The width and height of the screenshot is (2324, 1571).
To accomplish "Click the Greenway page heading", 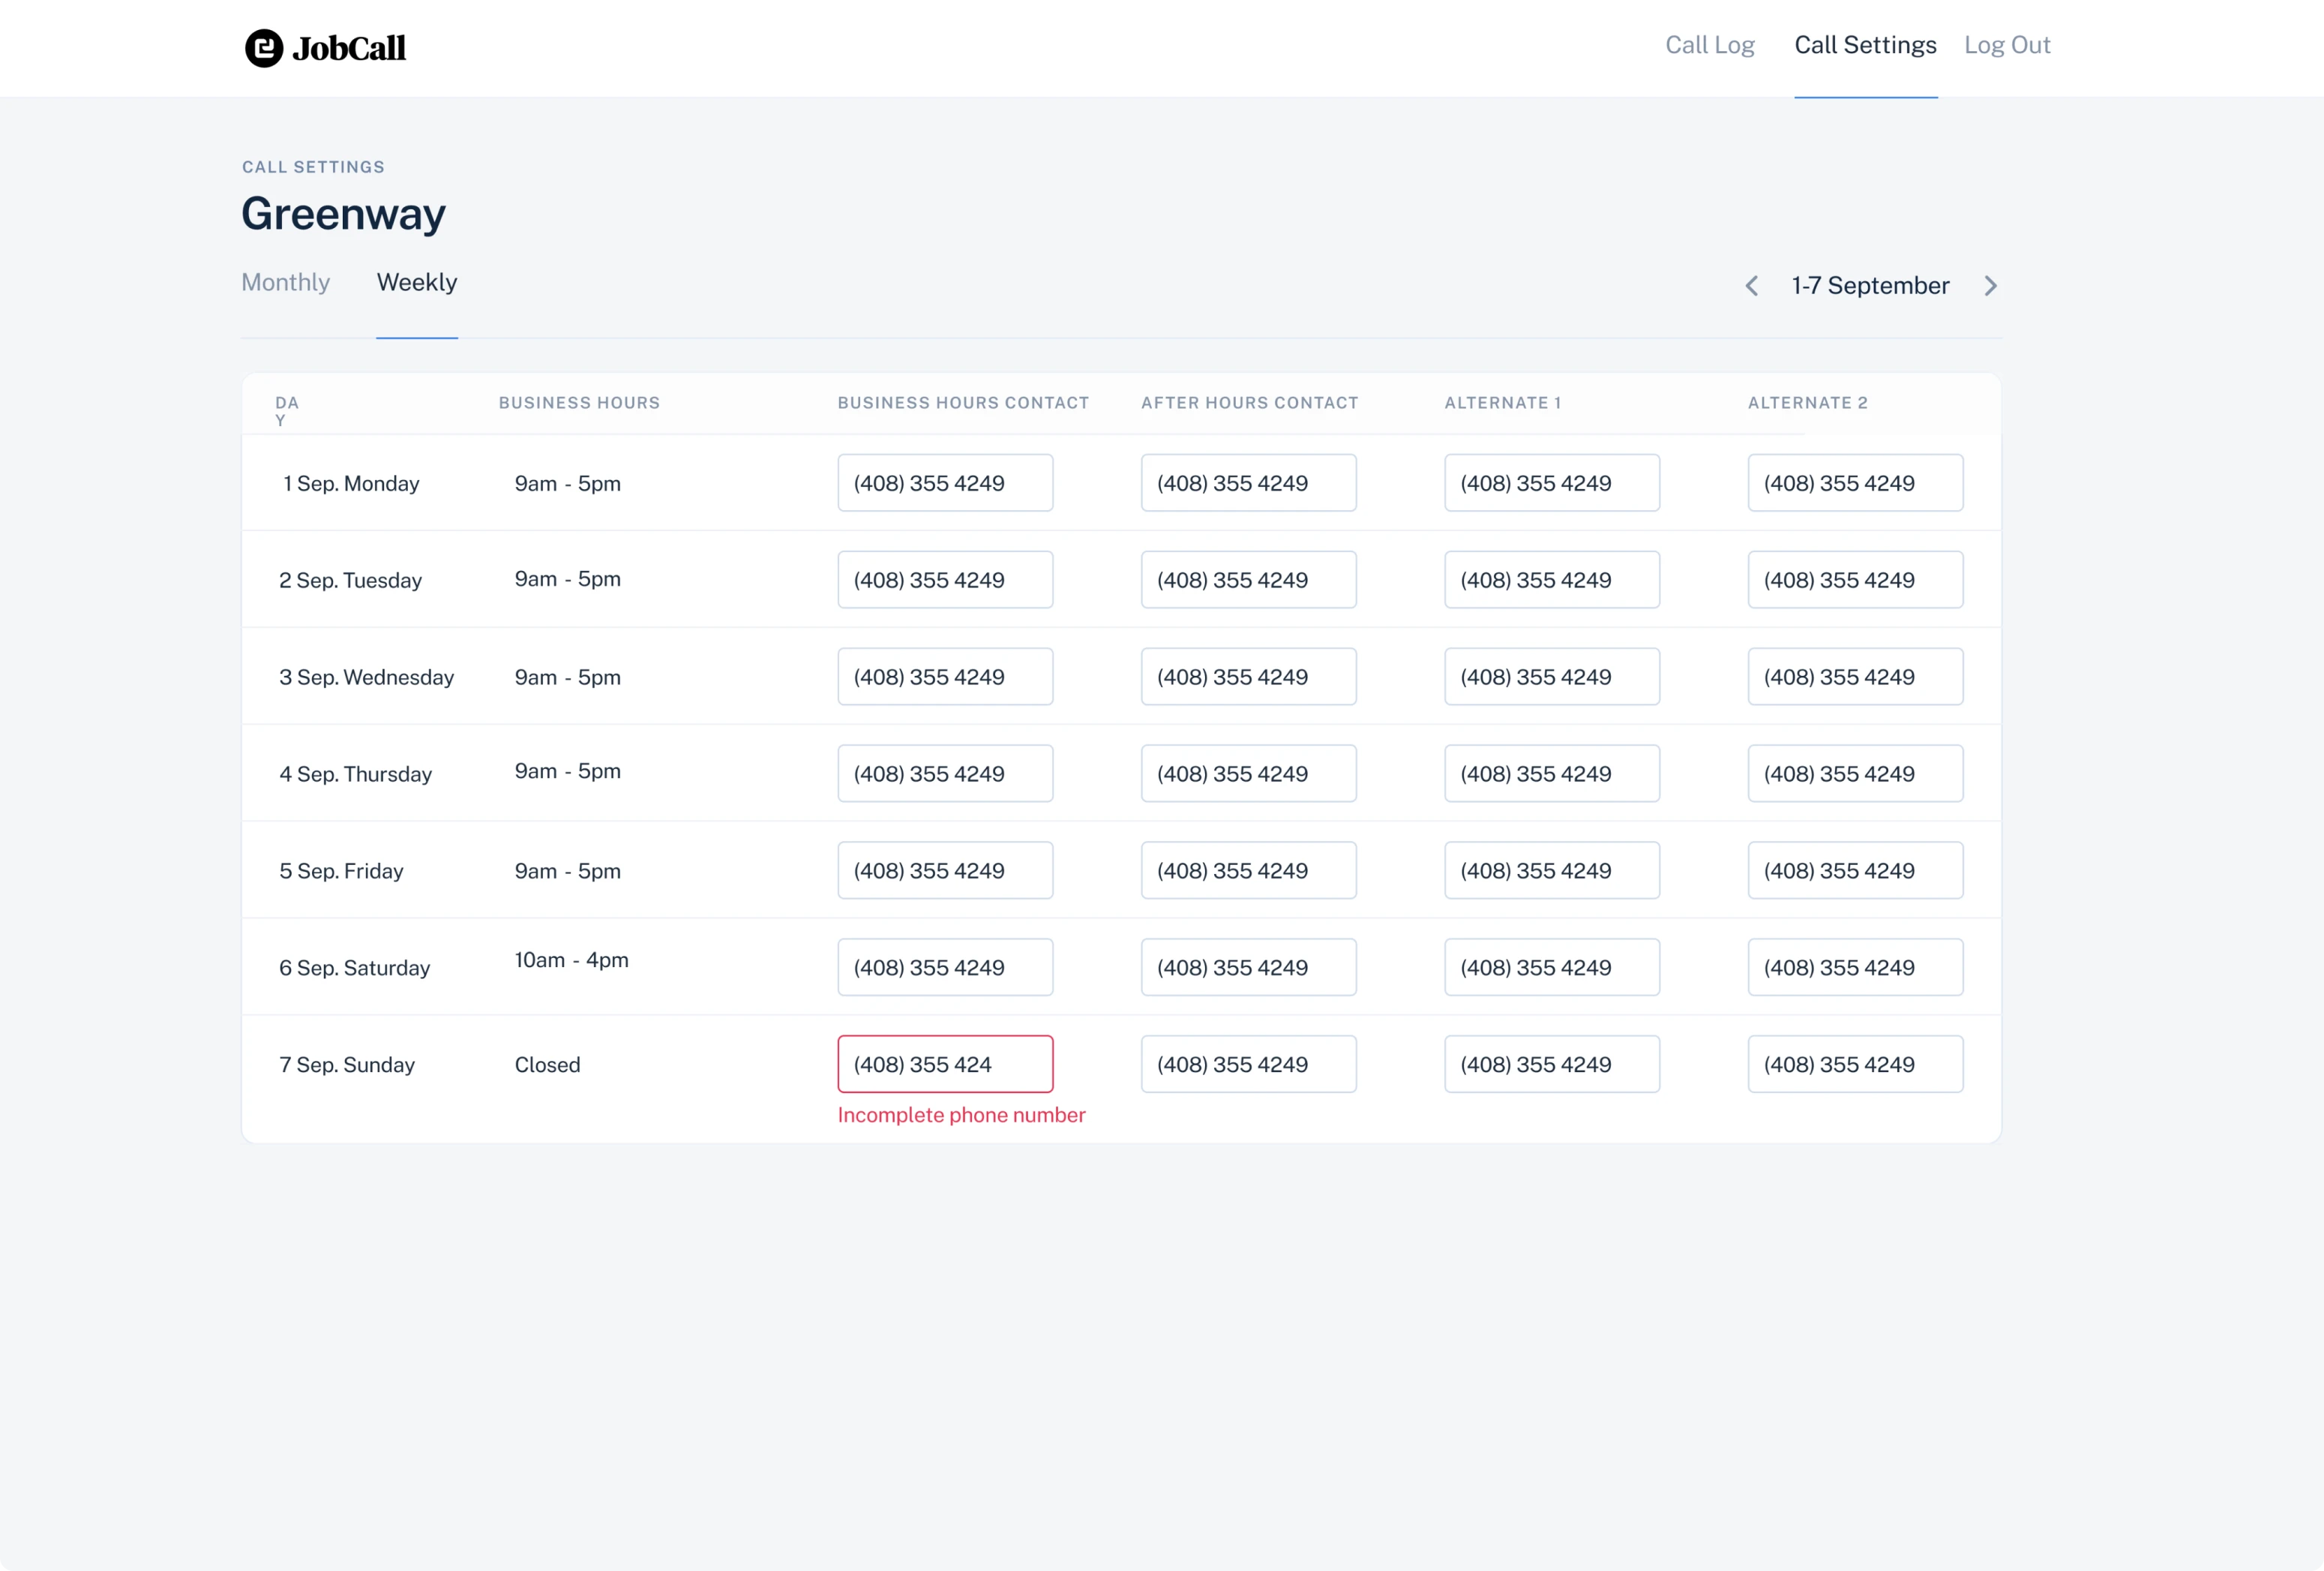I will [343, 213].
